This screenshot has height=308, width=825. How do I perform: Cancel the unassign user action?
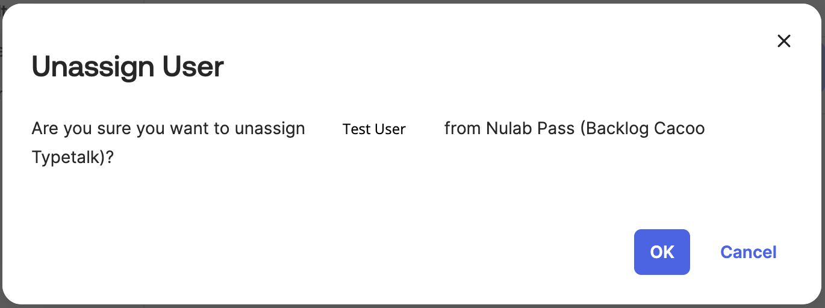748,252
